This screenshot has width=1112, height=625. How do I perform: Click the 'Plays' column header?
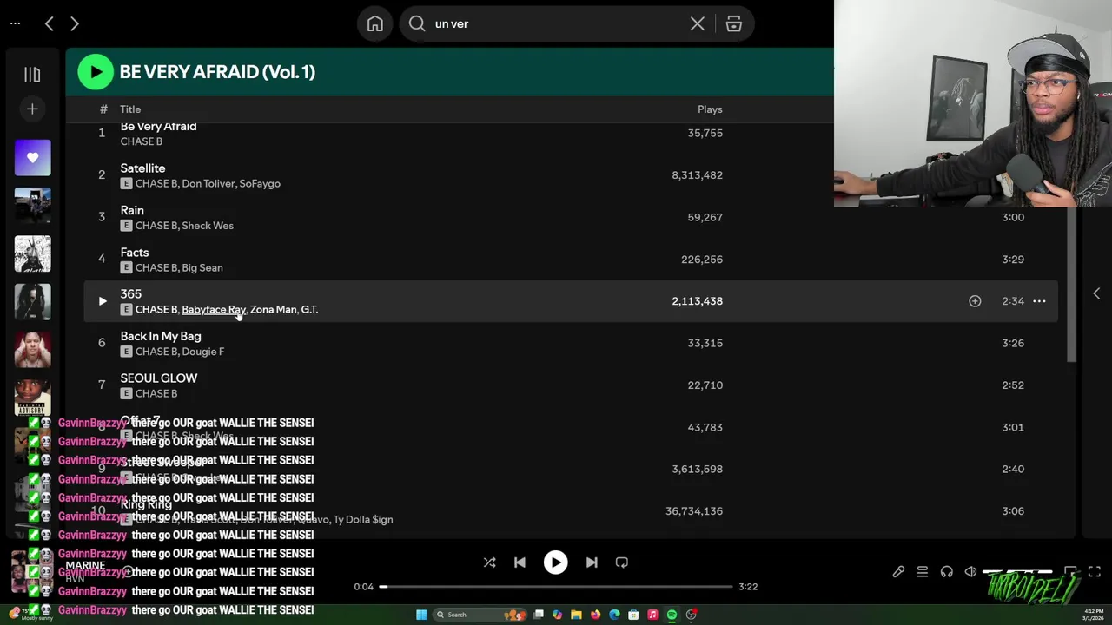coord(710,109)
